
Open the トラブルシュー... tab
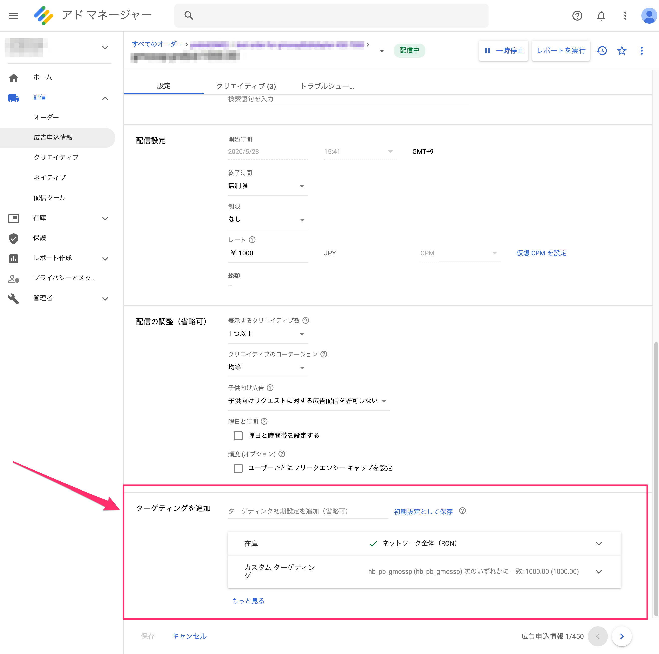pyautogui.click(x=327, y=86)
